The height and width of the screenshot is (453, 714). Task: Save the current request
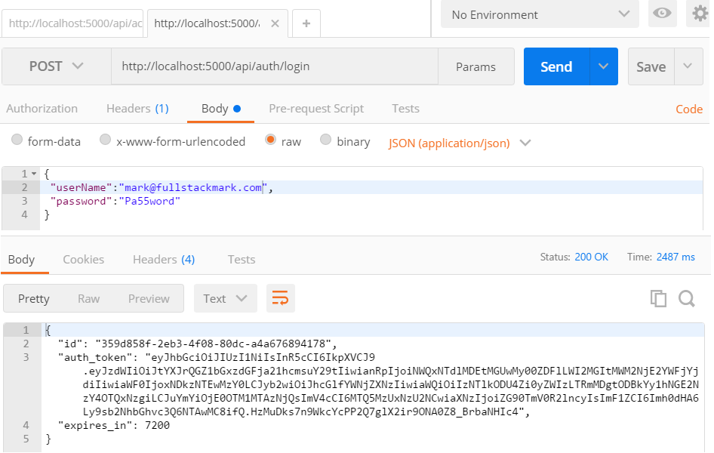pyautogui.click(x=651, y=66)
